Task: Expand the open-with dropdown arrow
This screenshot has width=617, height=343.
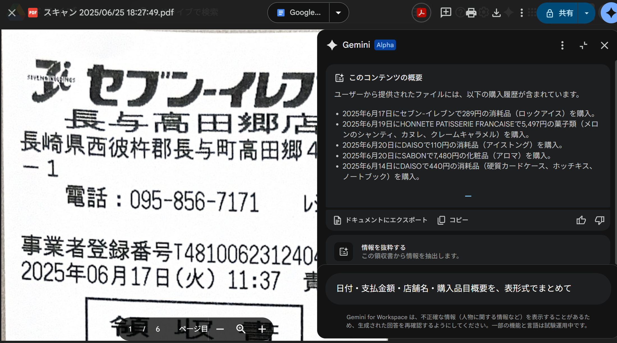Action: [338, 13]
